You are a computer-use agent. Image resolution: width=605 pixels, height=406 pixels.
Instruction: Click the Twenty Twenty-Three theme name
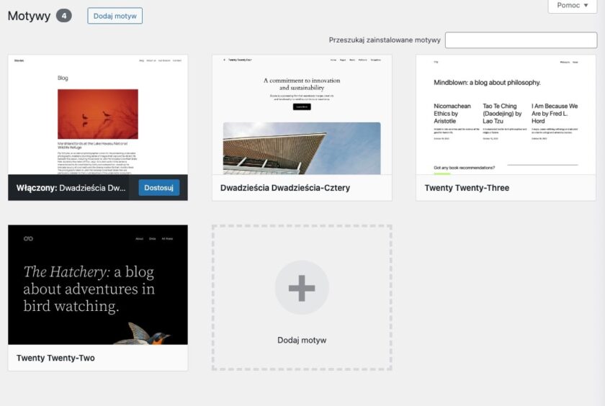tap(467, 188)
